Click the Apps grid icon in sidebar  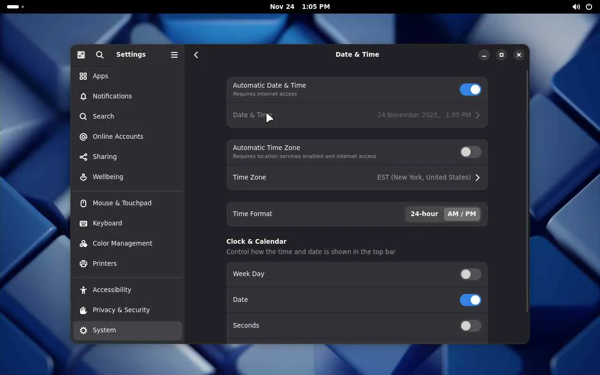[x=83, y=76]
